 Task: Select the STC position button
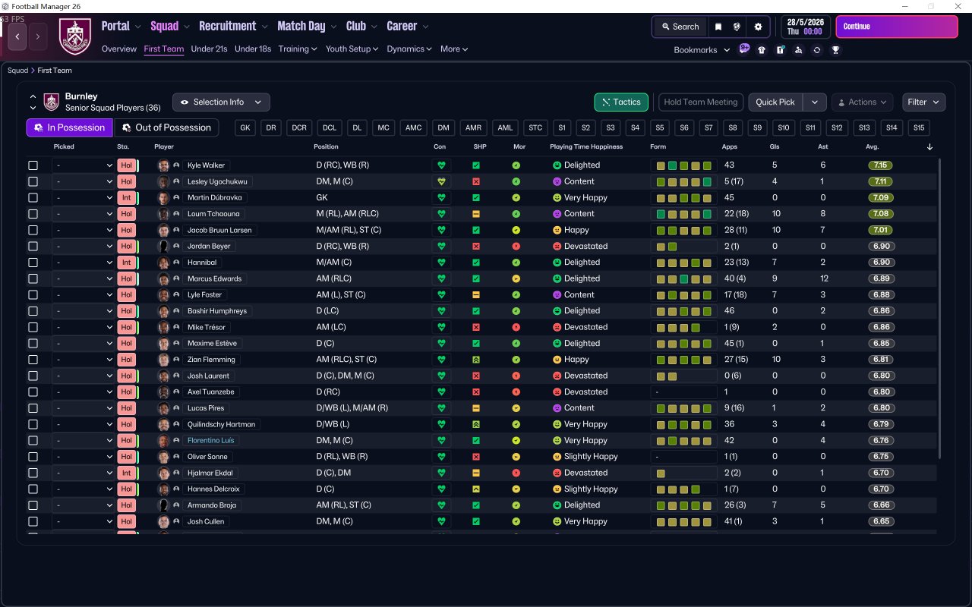(535, 127)
